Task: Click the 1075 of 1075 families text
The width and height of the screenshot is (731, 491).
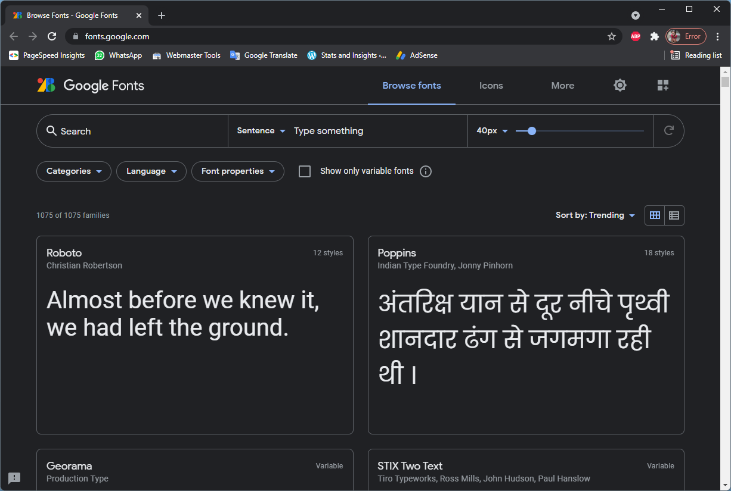Action: pos(73,215)
